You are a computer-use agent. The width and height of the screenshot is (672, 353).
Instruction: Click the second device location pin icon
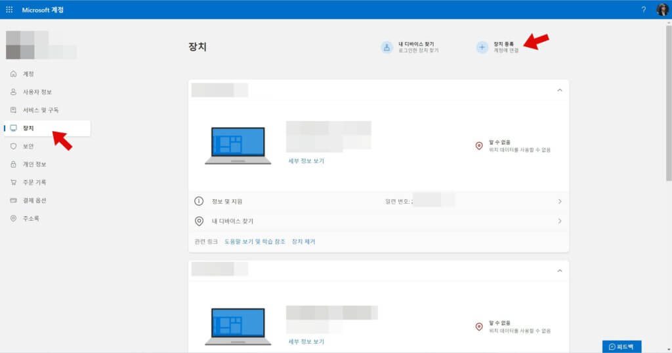point(479,327)
